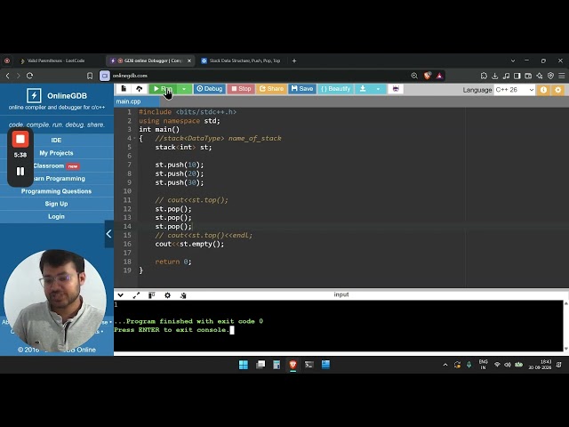Image resolution: width=569 pixels, height=427 pixels.
Task: Click the zoom magnifier icon in address bar
Action: point(414,76)
